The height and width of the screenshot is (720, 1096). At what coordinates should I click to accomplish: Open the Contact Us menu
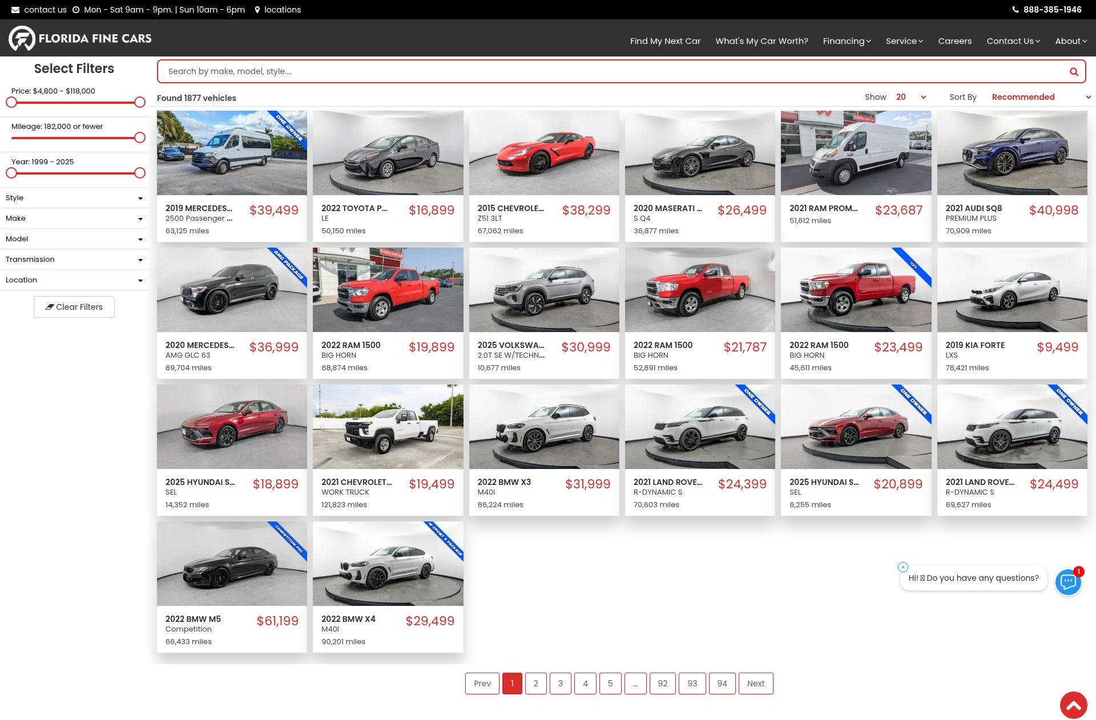click(x=1013, y=41)
